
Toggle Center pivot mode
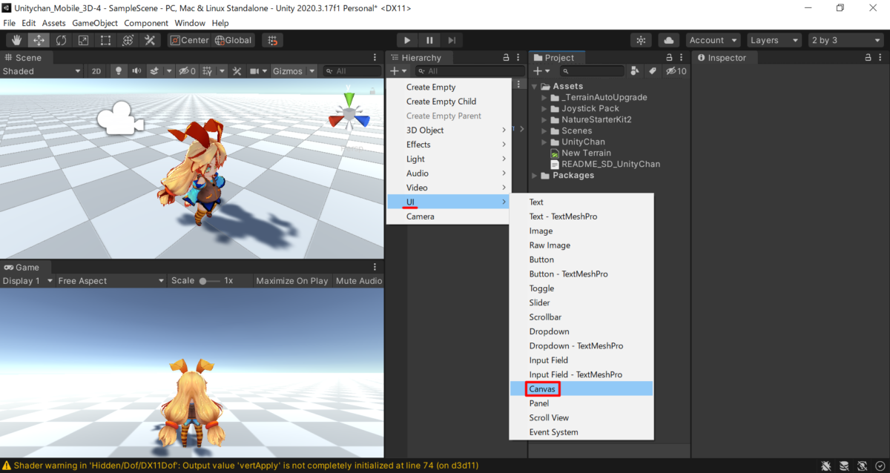tap(190, 40)
